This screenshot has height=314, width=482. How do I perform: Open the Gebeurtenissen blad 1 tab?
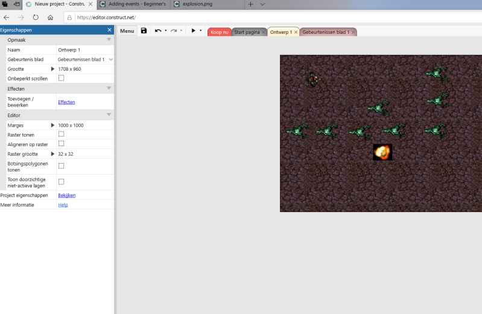326,32
